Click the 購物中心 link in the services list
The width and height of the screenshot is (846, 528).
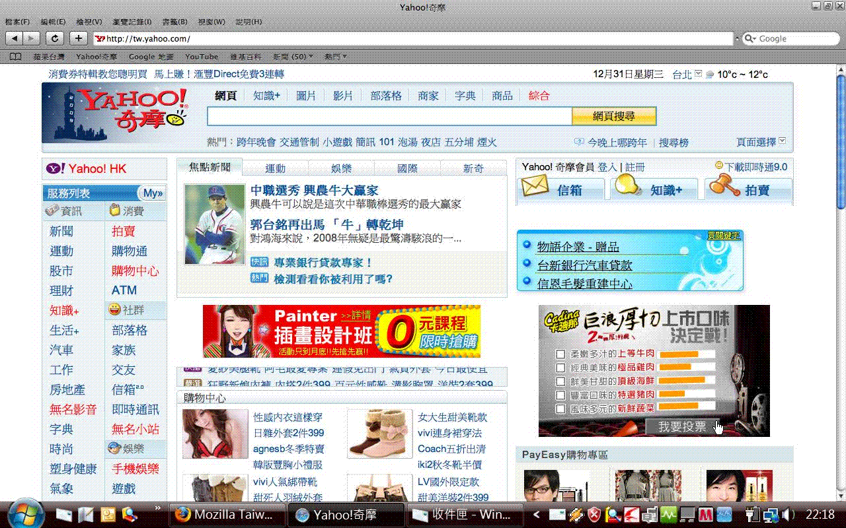coord(135,271)
